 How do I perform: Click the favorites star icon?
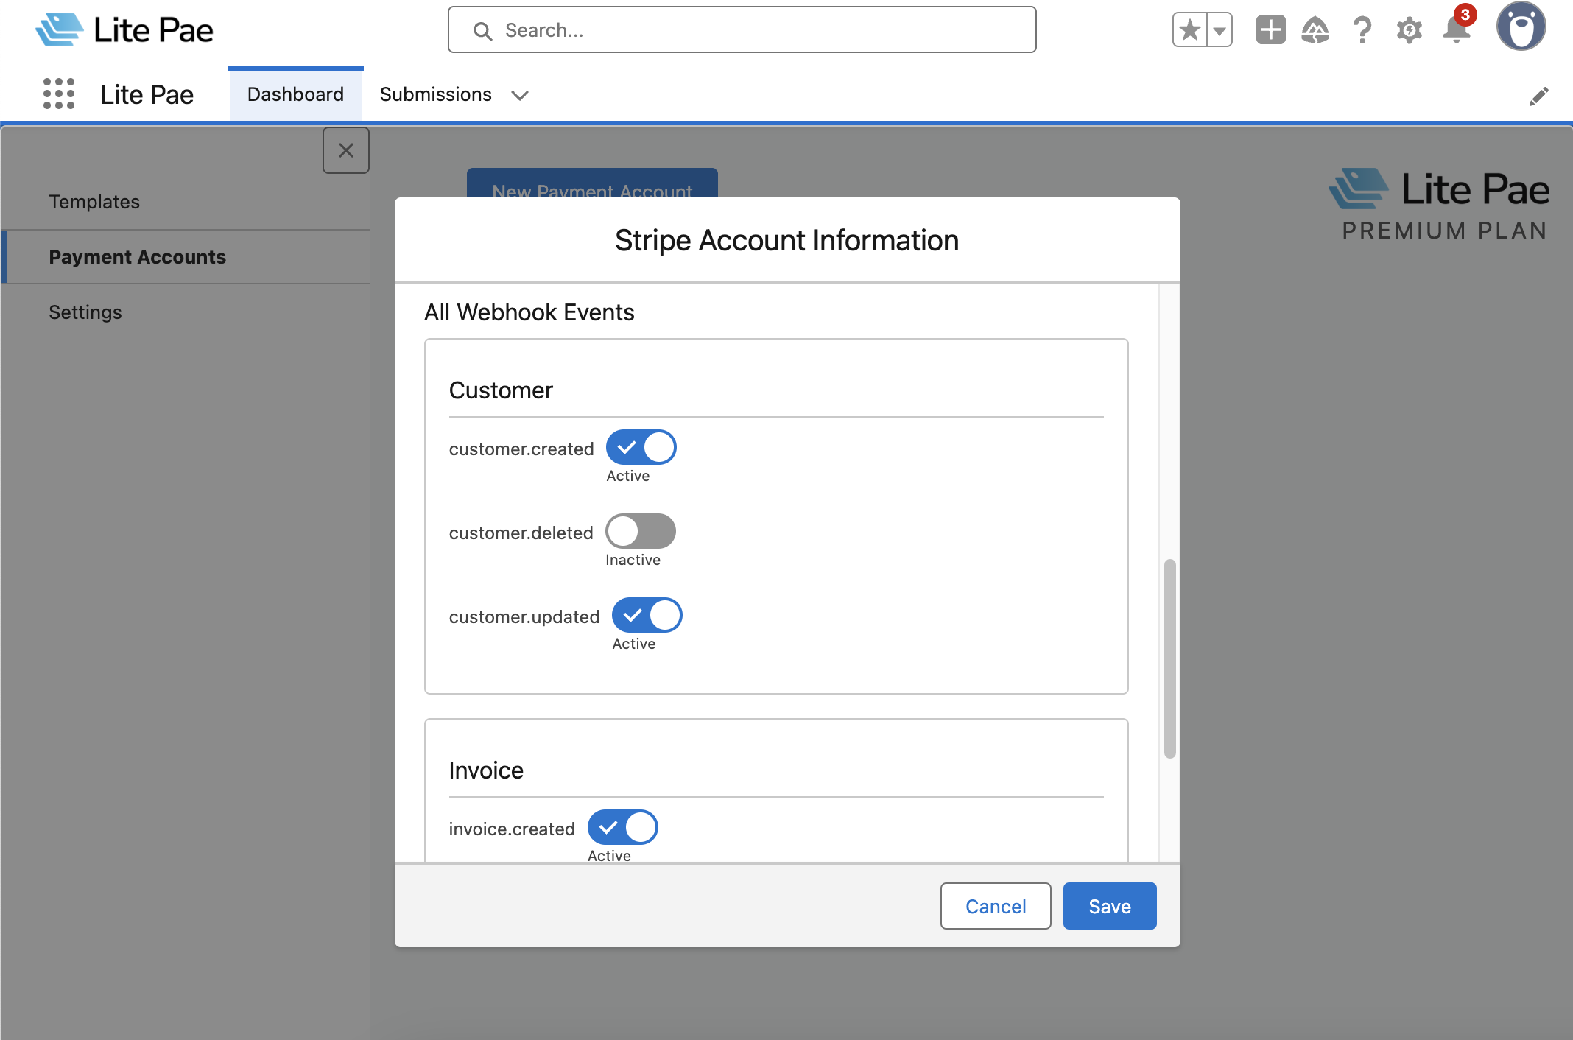point(1190,30)
